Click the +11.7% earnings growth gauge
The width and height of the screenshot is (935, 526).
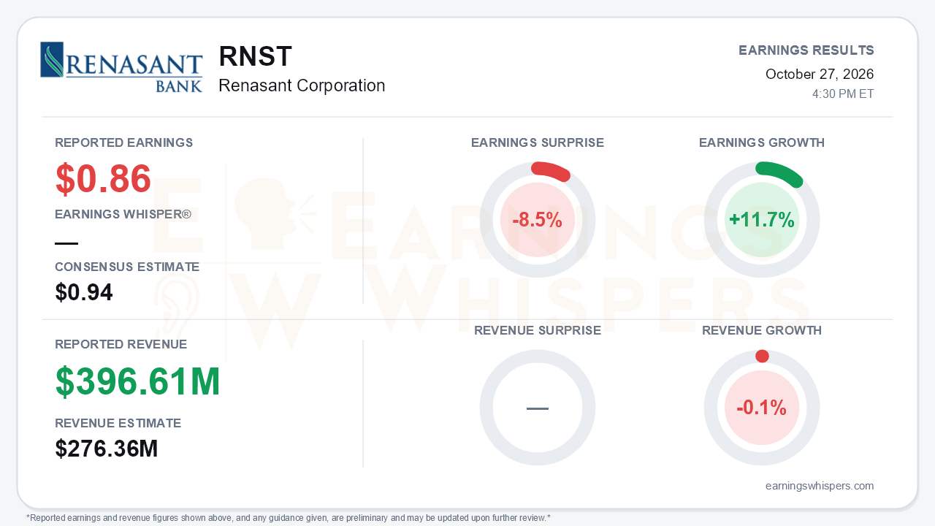coord(762,220)
